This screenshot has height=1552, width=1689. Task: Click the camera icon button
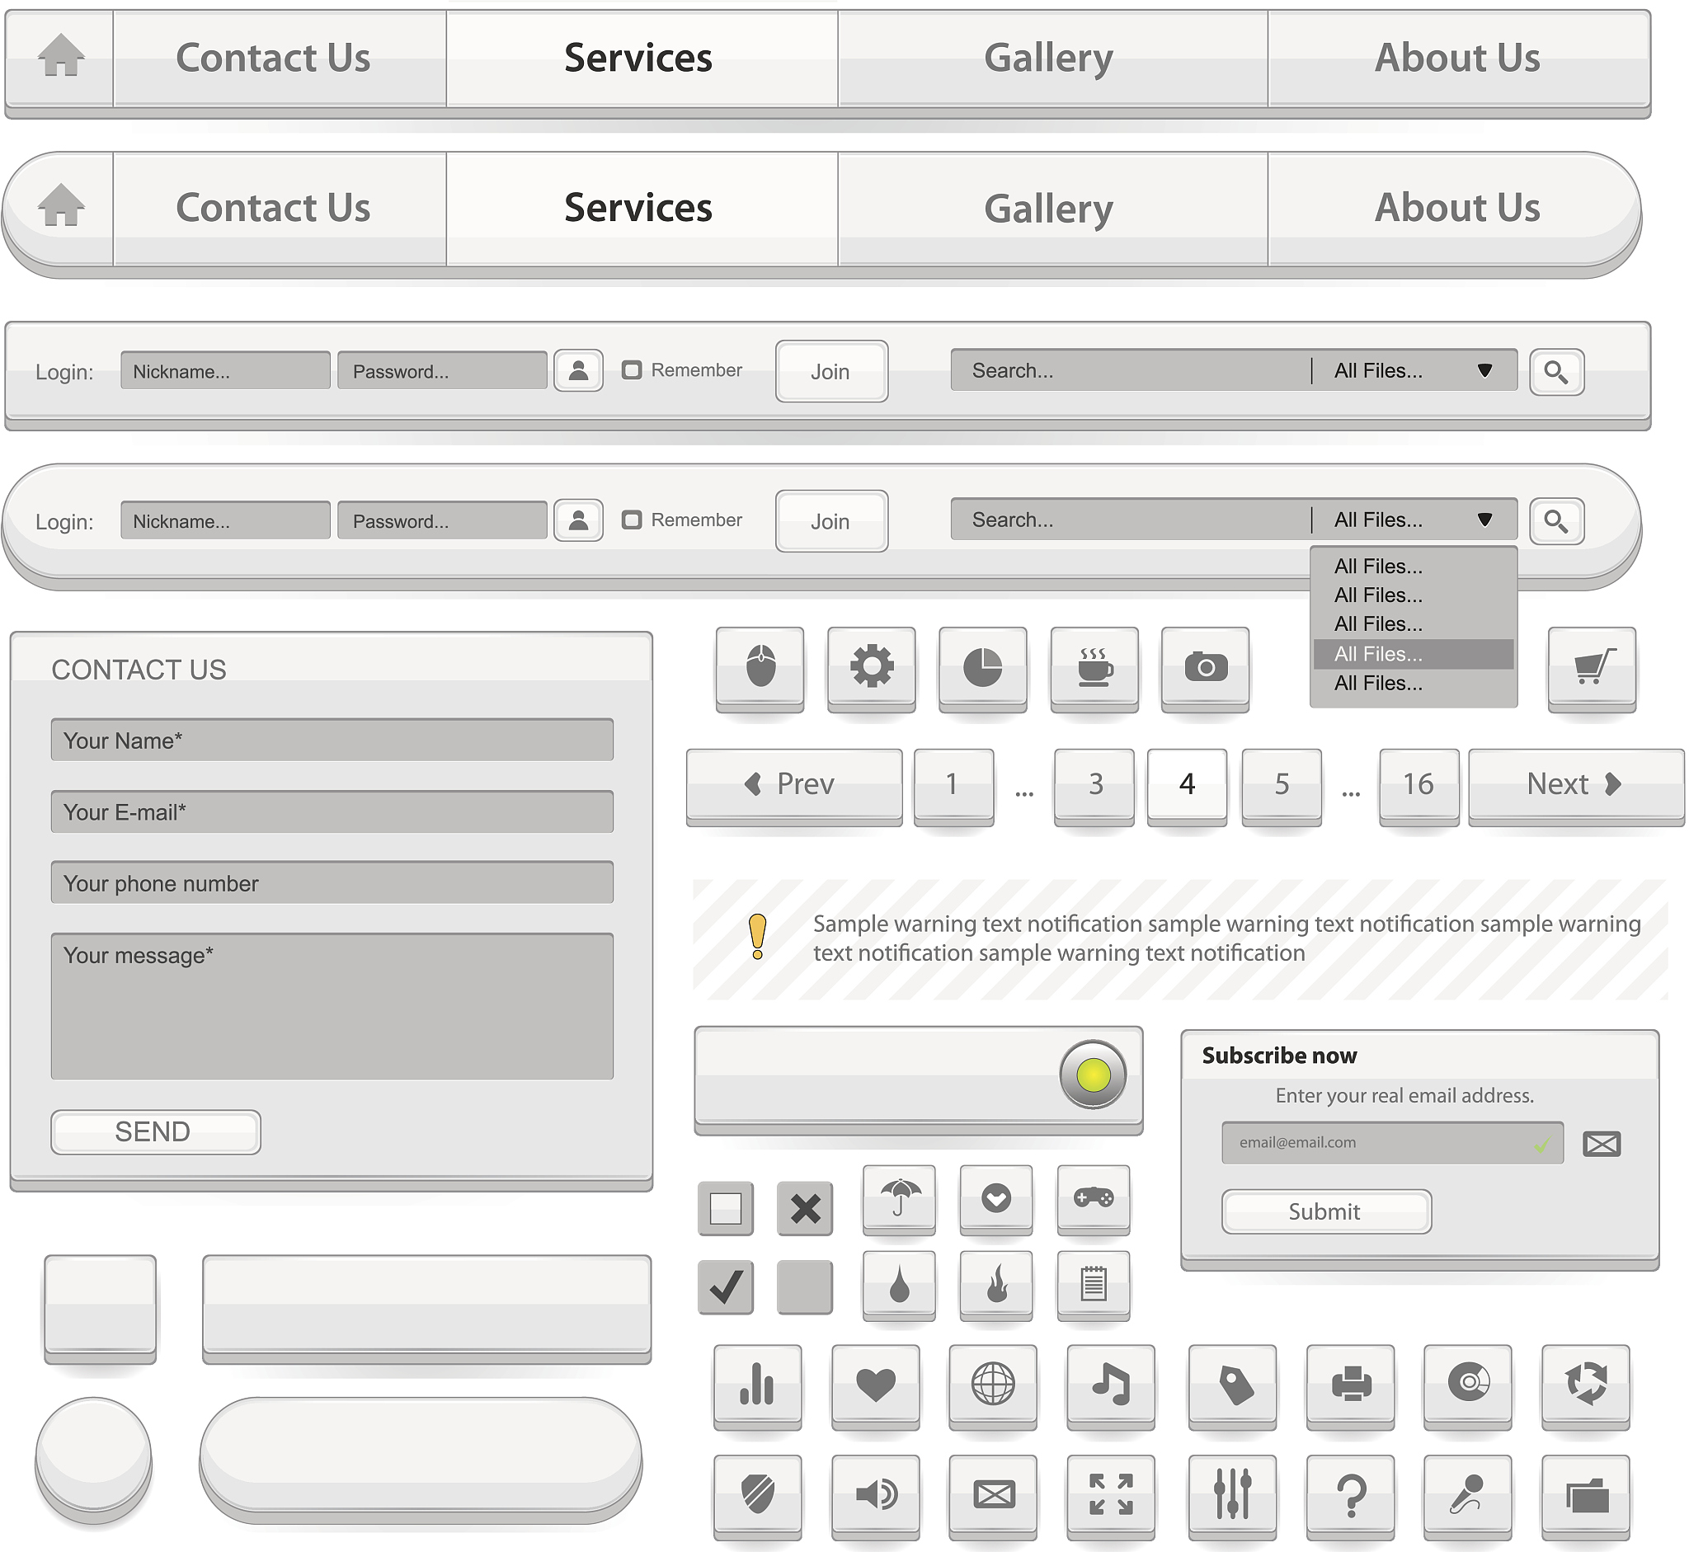pos(1205,668)
